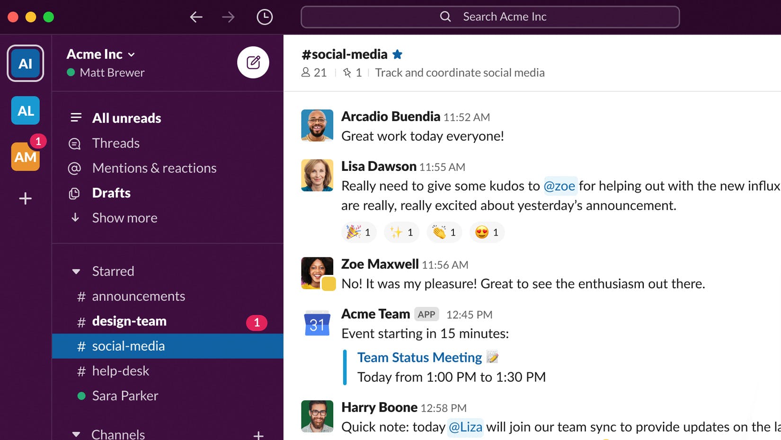The height and width of the screenshot is (440, 781).
Task: Open Lisa Dawson's avatar
Action: 317,176
